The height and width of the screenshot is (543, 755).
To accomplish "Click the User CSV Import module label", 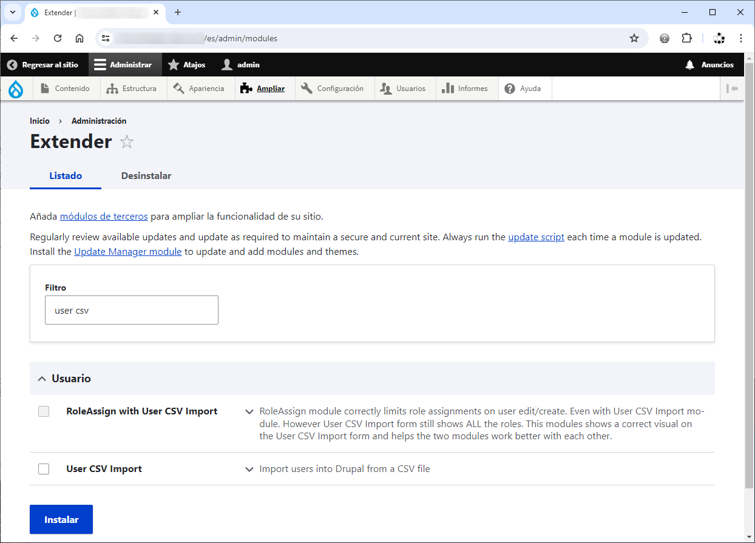I will [x=104, y=469].
